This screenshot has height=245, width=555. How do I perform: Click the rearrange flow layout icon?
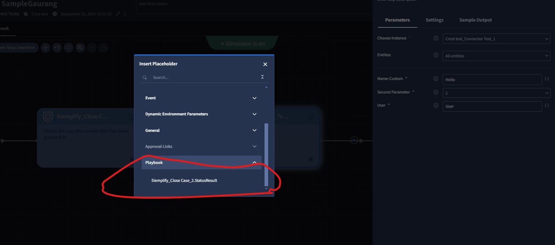57,47
